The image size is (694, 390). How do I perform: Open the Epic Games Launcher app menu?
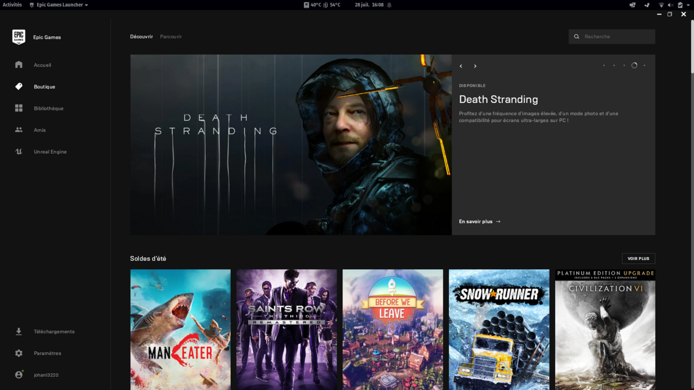coord(59,5)
